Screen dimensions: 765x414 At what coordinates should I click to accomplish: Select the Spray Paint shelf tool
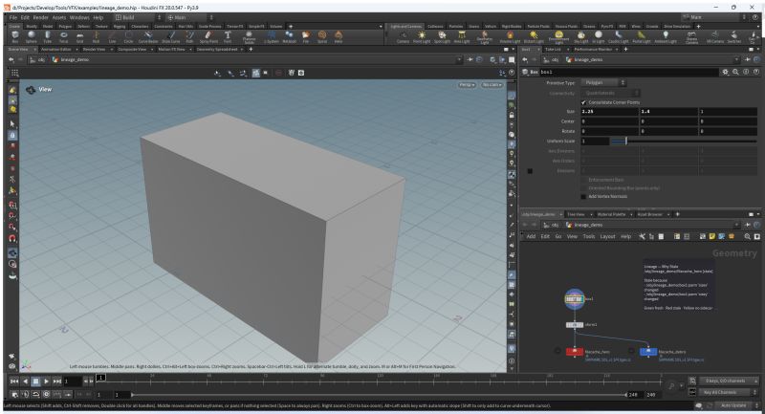(x=208, y=36)
